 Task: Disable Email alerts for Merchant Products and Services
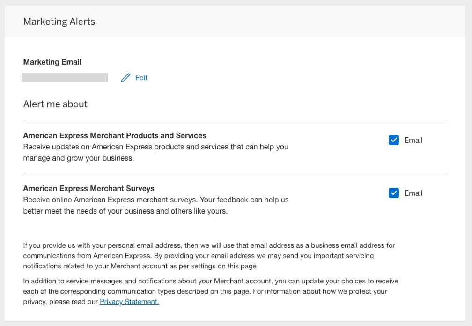click(394, 140)
